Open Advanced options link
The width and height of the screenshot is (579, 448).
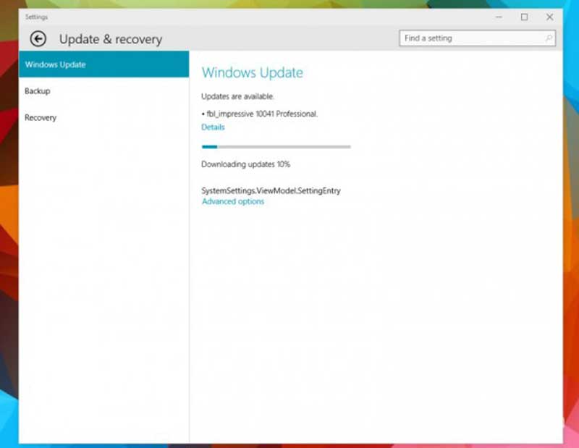pyautogui.click(x=233, y=201)
